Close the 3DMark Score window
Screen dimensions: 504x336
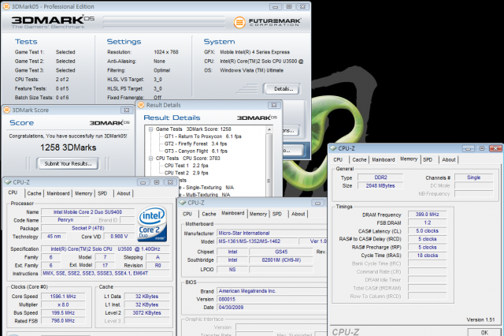(126, 110)
